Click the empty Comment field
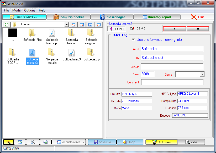 (172, 82)
